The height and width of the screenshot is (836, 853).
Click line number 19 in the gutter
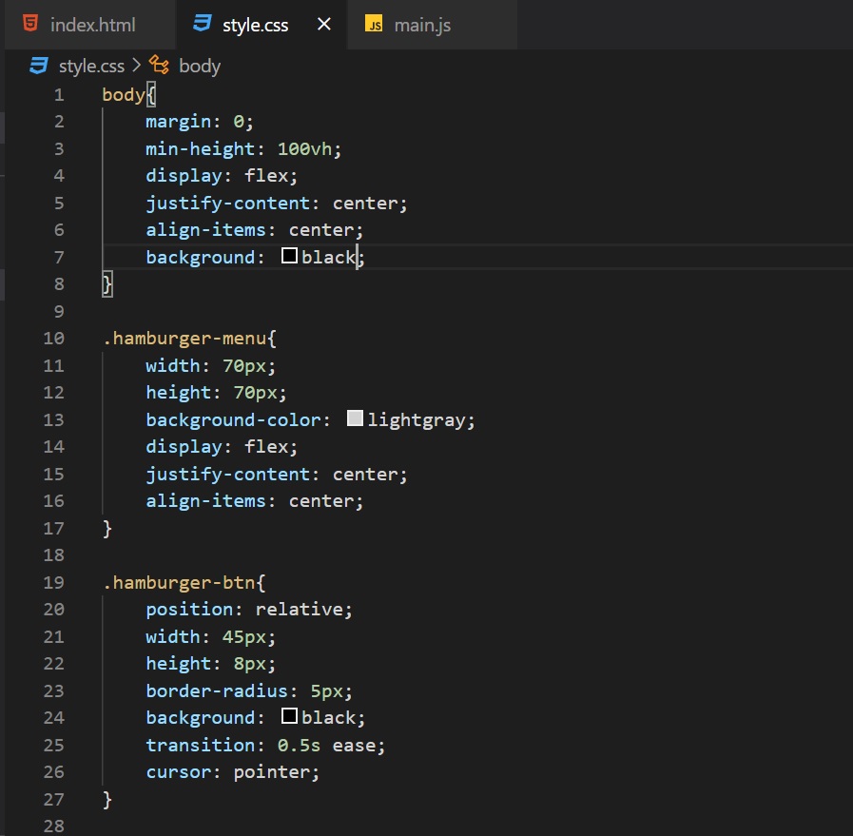[x=54, y=582]
